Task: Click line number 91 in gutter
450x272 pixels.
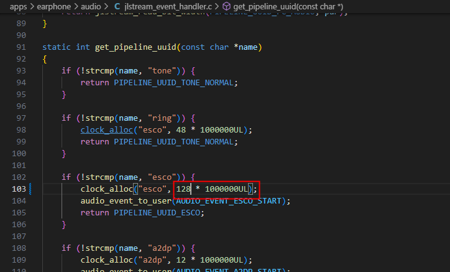Action: click(21, 47)
